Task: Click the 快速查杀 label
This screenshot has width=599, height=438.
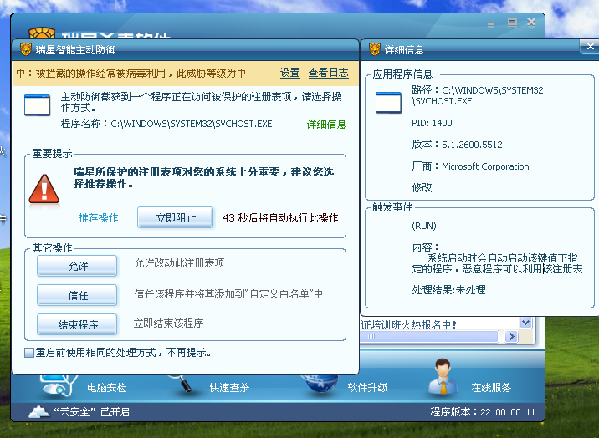Action: point(229,388)
